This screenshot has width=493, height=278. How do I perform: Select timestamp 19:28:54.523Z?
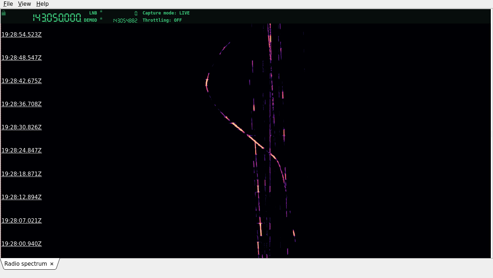(22, 34)
